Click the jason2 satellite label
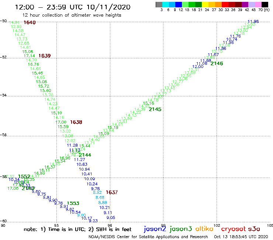 coord(155,229)
